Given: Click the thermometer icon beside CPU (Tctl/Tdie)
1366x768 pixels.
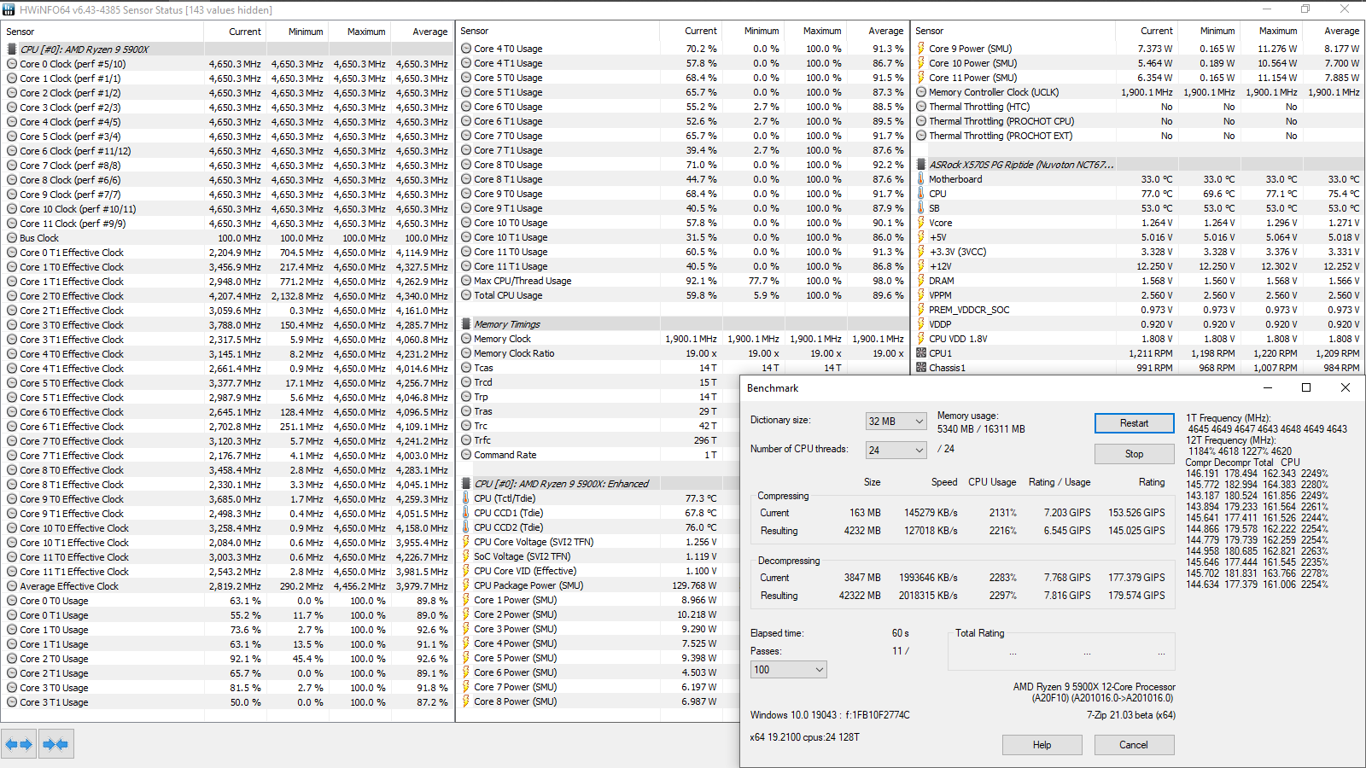Looking at the screenshot, I should click(x=466, y=498).
